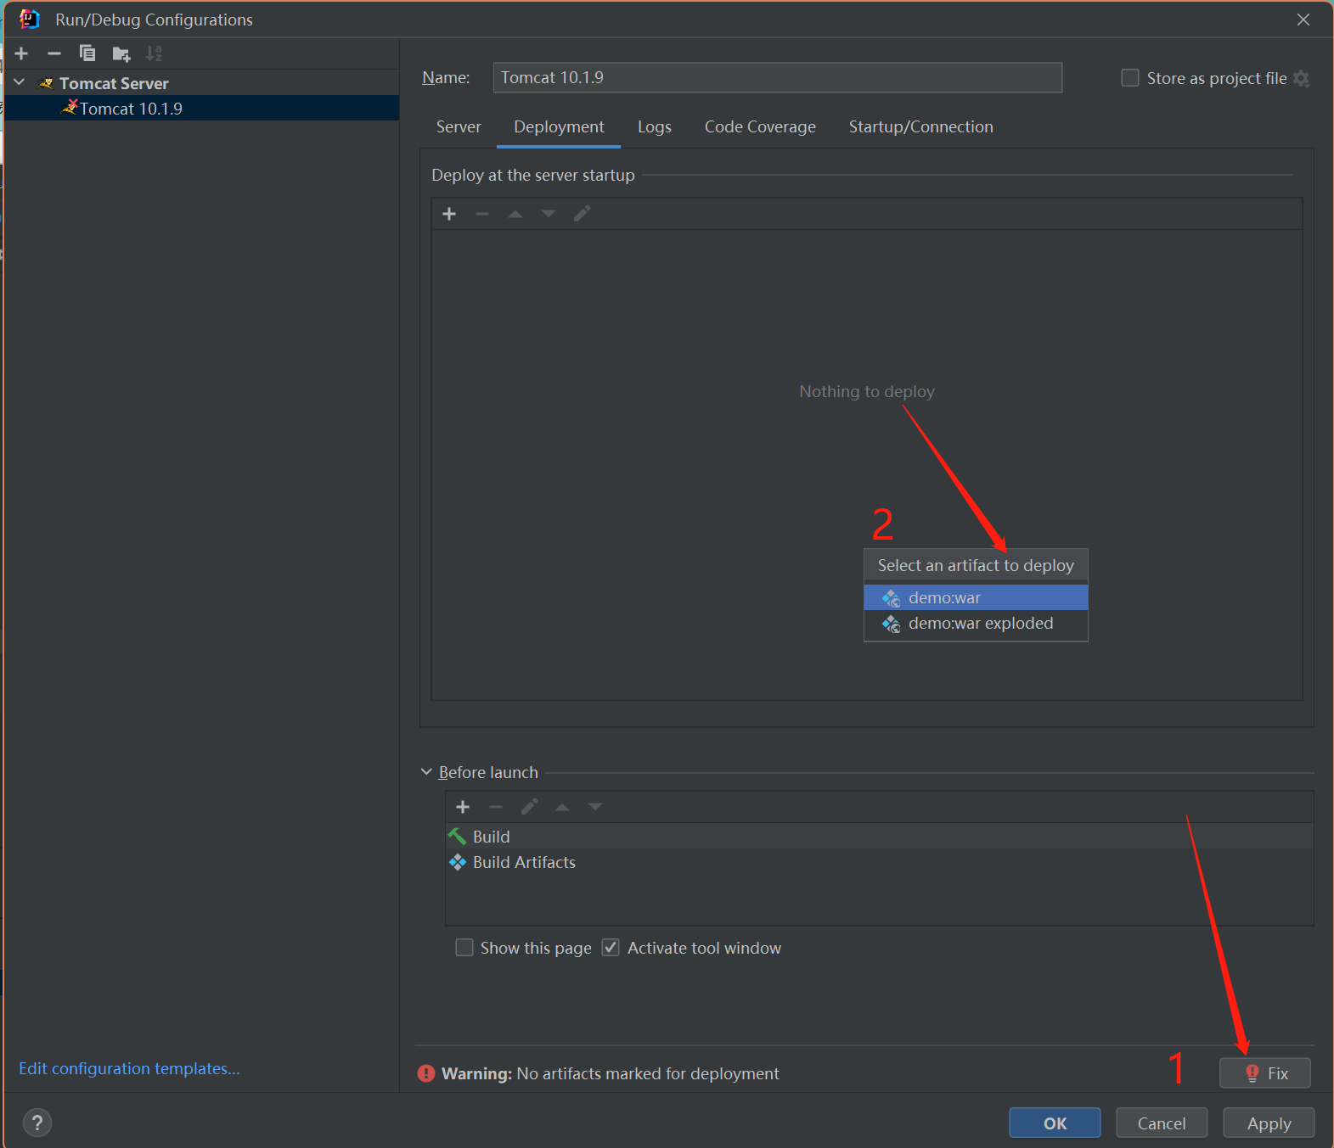Remove selected configuration with minus icon
The image size is (1334, 1148).
tap(54, 53)
